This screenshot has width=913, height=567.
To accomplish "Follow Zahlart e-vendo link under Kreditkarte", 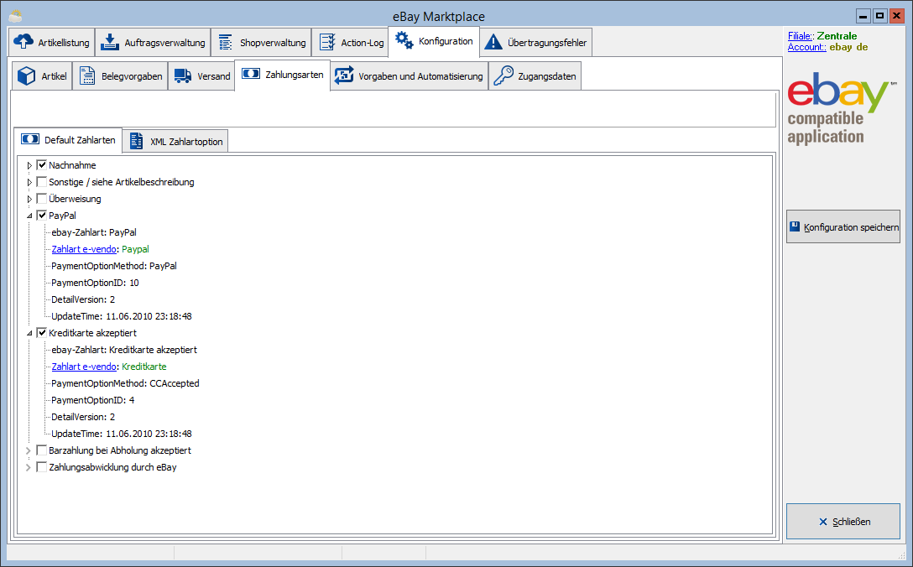I will pos(84,367).
